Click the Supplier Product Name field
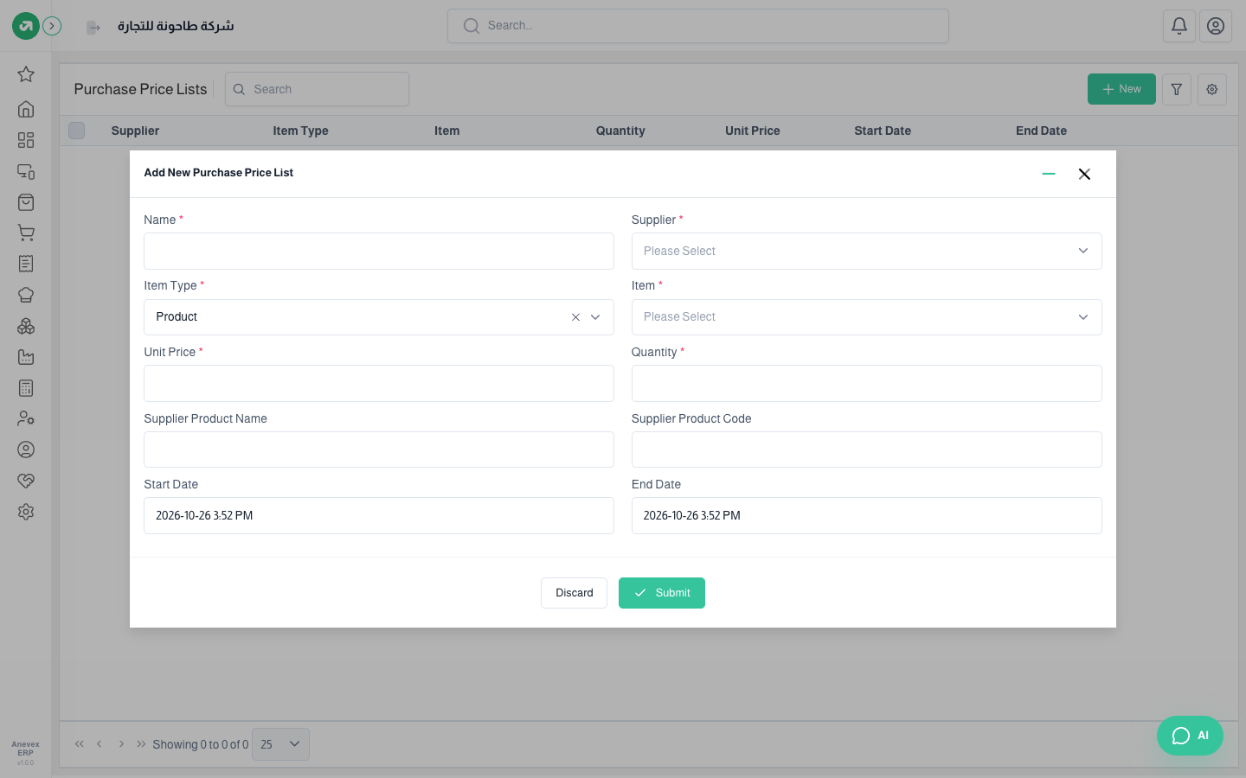Image resolution: width=1246 pixels, height=778 pixels. [379, 450]
